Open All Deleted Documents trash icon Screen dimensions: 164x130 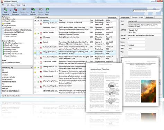3,63
